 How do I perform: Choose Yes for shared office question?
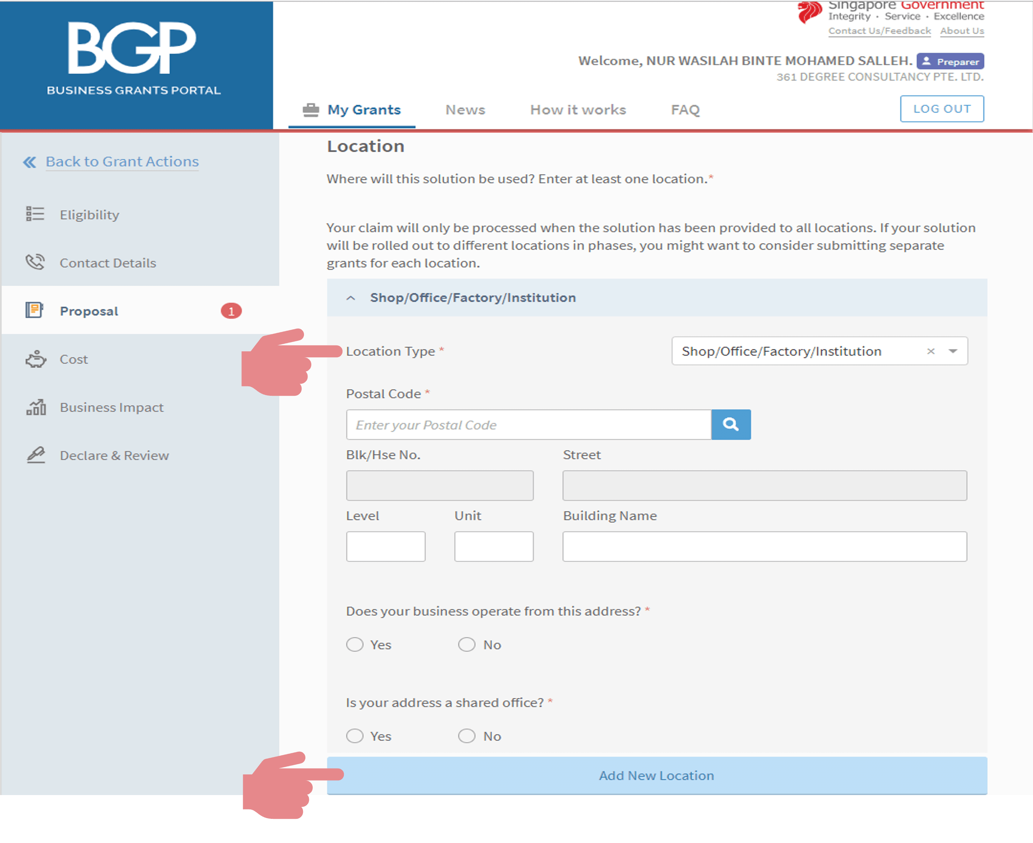[x=355, y=736]
